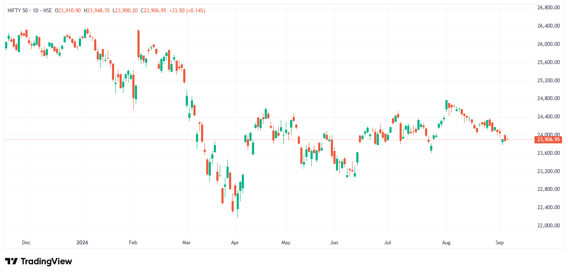Select the Apr label on time axis

click(235, 243)
